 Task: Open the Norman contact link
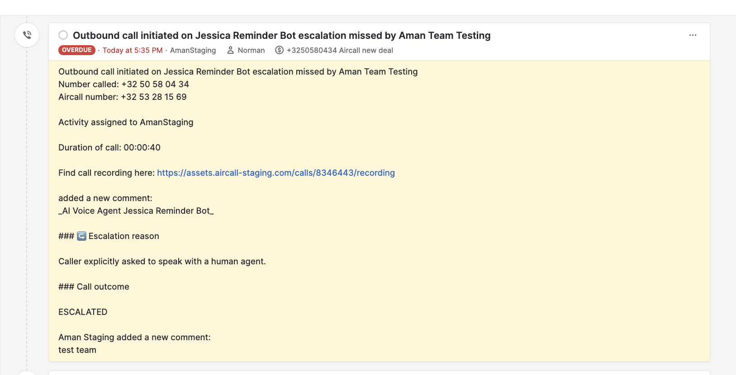point(251,50)
